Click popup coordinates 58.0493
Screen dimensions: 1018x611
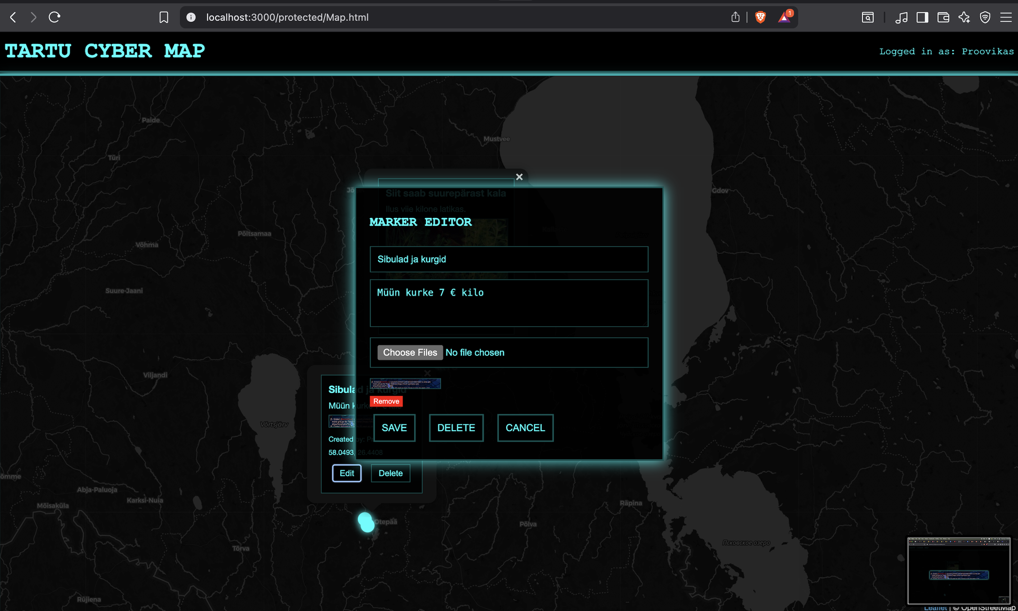(341, 452)
